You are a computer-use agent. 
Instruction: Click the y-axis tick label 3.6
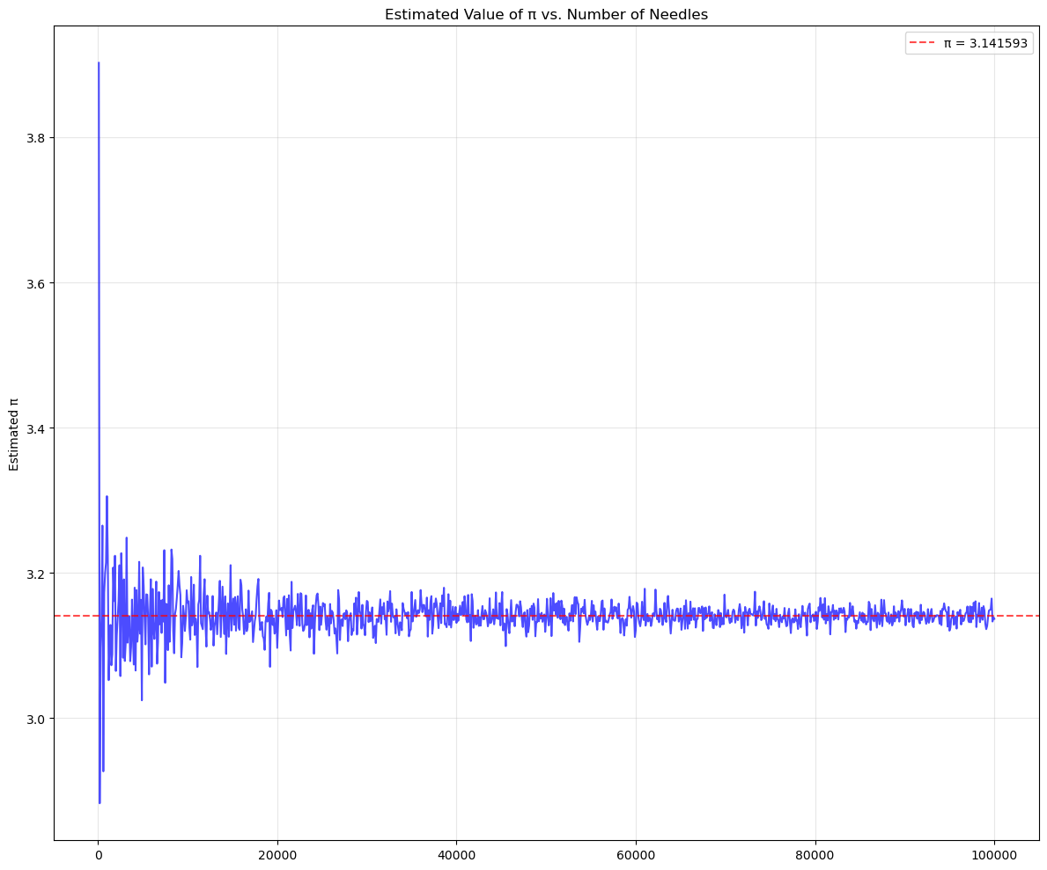coord(34,283)
